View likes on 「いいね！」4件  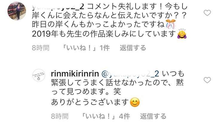pos(106,116)
